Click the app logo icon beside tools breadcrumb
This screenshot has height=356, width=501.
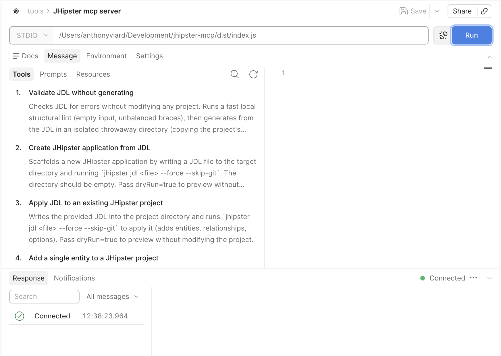16,11
